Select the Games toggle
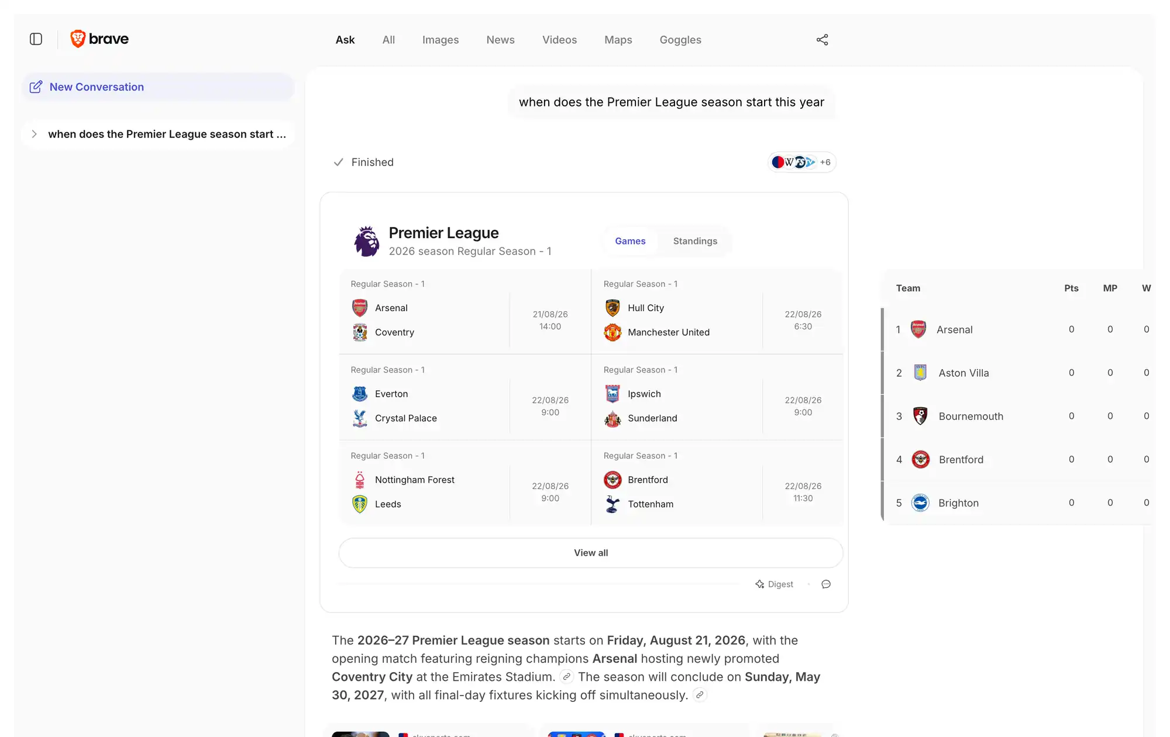 click(630, 241)
